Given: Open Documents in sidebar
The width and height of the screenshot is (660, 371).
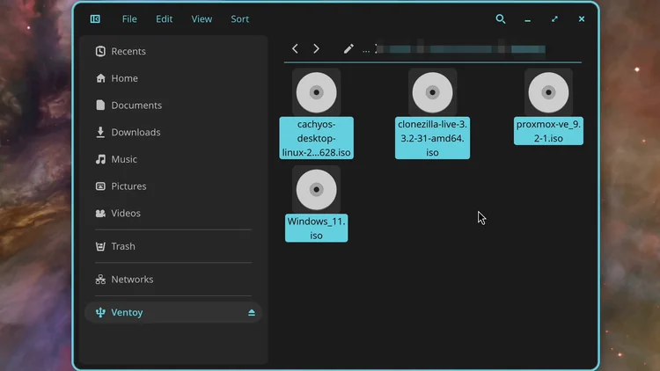Looking at the screenshot, I should tap(173, 105).
